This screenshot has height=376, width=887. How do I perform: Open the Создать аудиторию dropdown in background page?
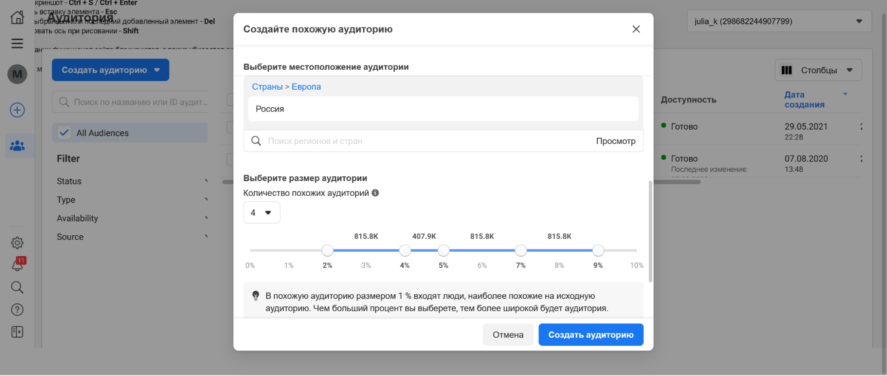click(x=110, y=70)
